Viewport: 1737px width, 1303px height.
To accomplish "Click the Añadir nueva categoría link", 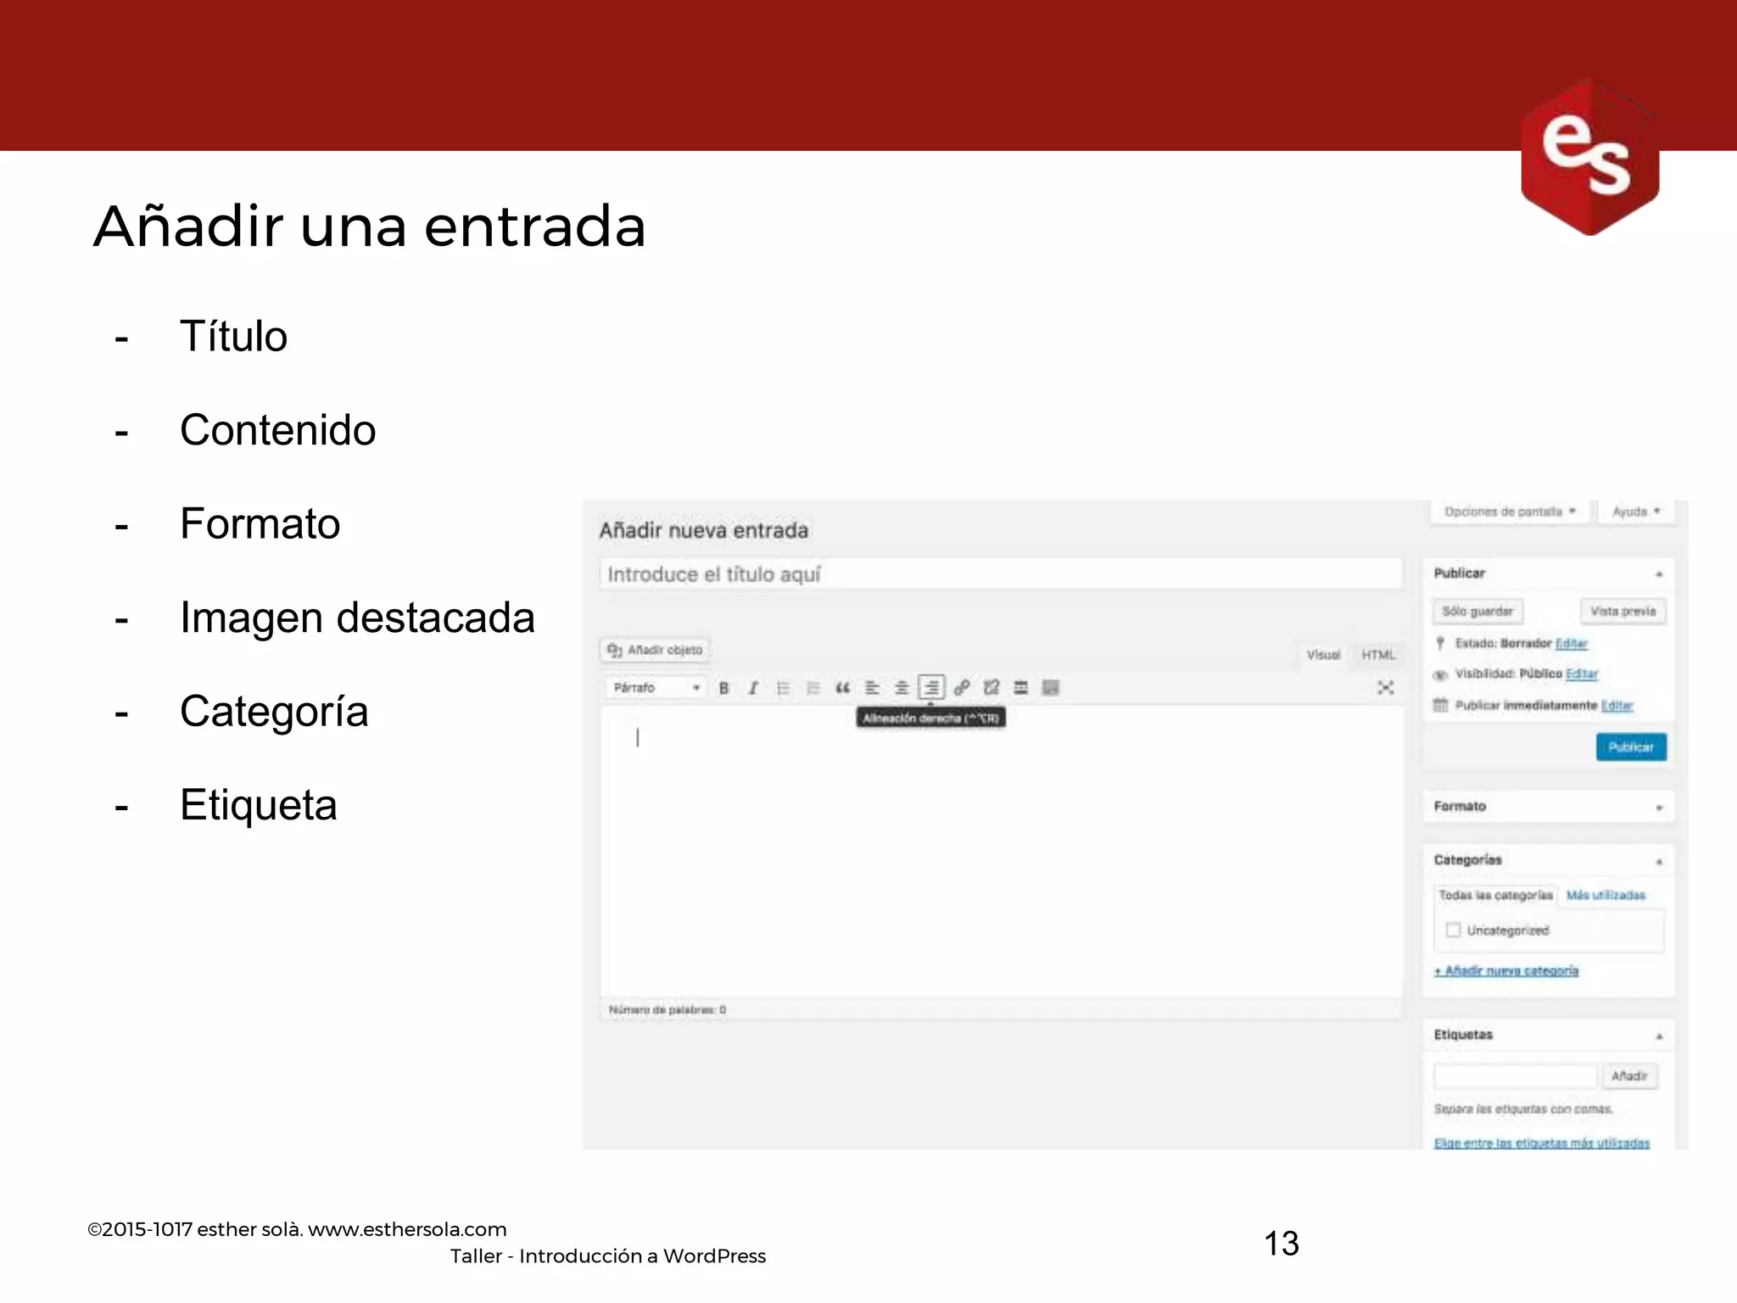I will pos(1506,971).
